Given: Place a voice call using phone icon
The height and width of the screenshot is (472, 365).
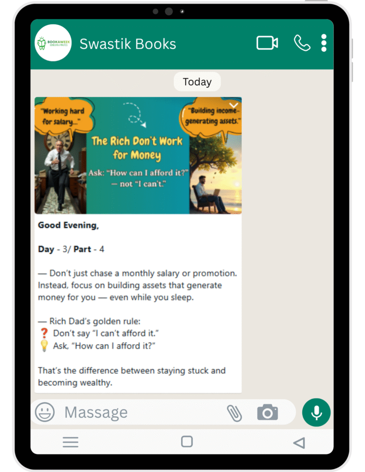Looking at the screenshot, I should point(302,43).
